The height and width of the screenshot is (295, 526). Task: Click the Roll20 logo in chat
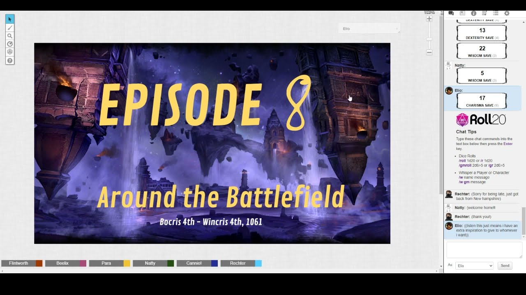pyautogui.click(x=481, y=120)
